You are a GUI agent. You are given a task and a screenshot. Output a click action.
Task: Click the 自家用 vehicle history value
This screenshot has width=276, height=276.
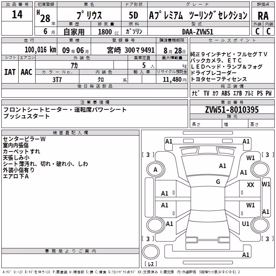74,32
